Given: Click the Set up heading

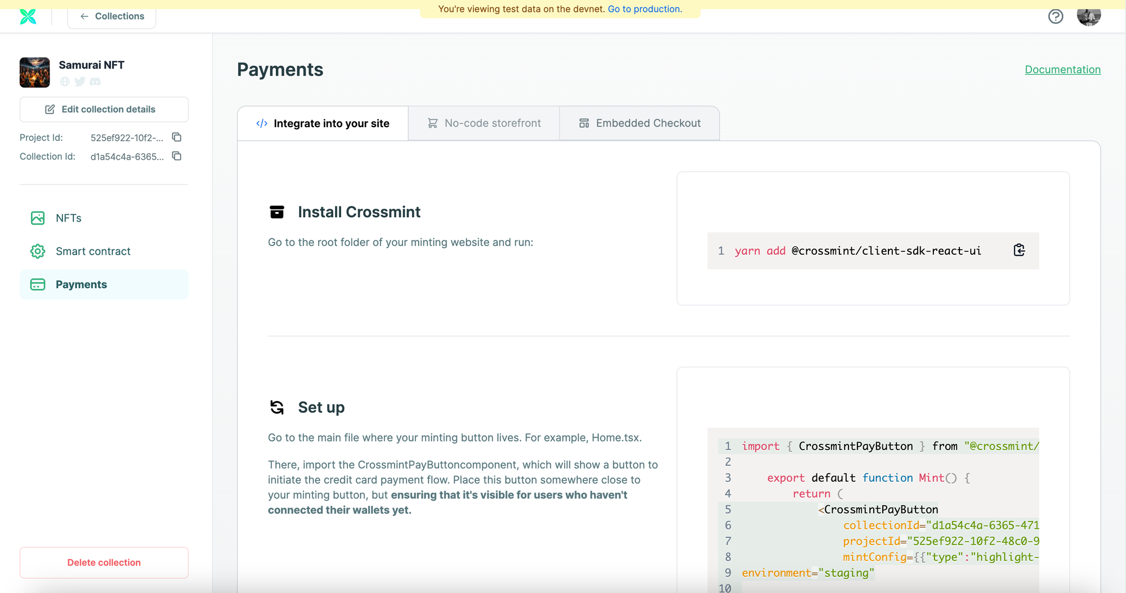Looking at the screenshot, I should pos(321,407).
